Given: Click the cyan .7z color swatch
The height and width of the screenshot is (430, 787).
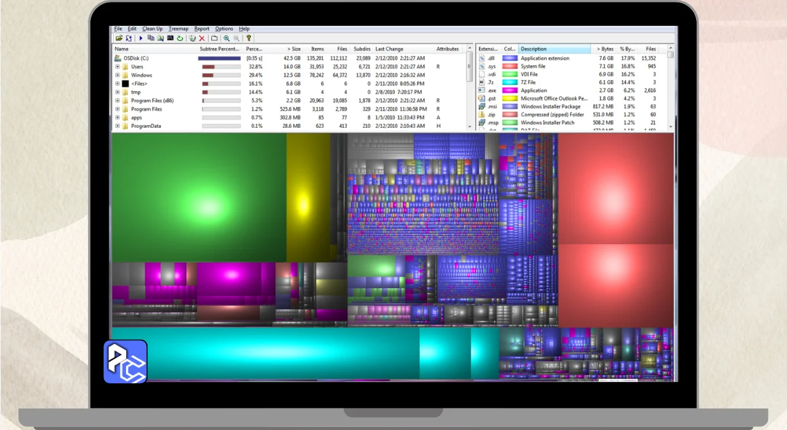Looking at the screenshot, I should pos(510,82).
